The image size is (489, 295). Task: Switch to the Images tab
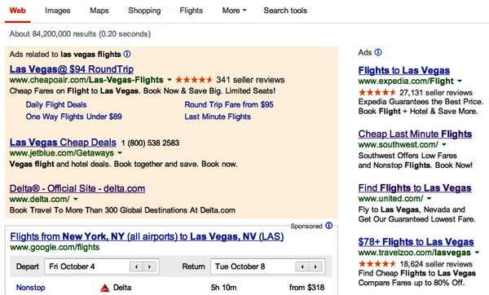point(58,11)
